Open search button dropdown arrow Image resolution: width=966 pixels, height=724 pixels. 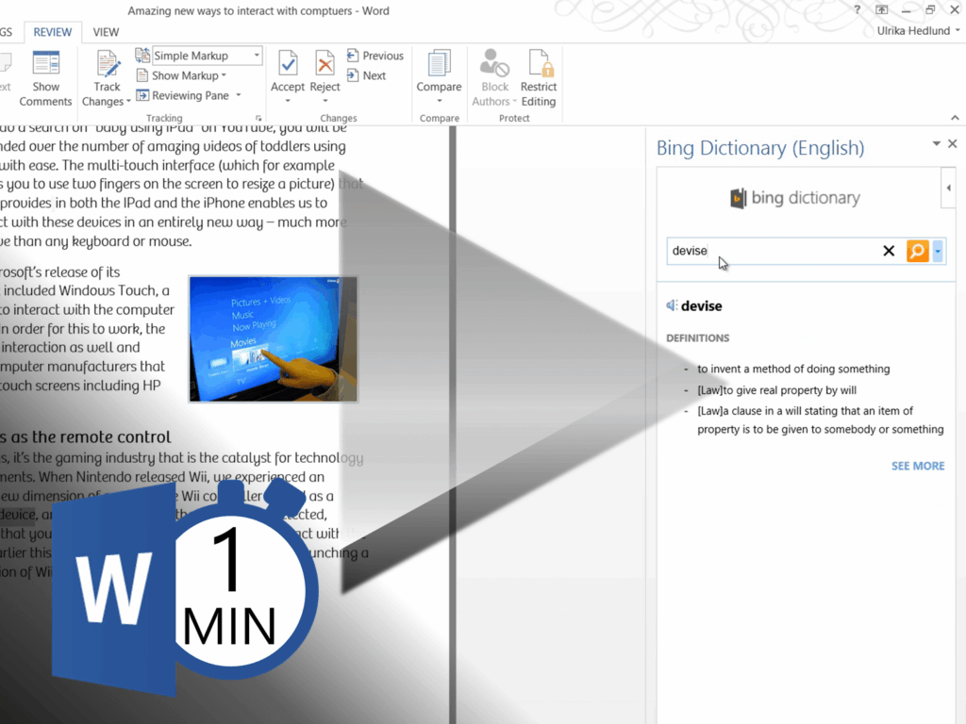click(938, 251)
